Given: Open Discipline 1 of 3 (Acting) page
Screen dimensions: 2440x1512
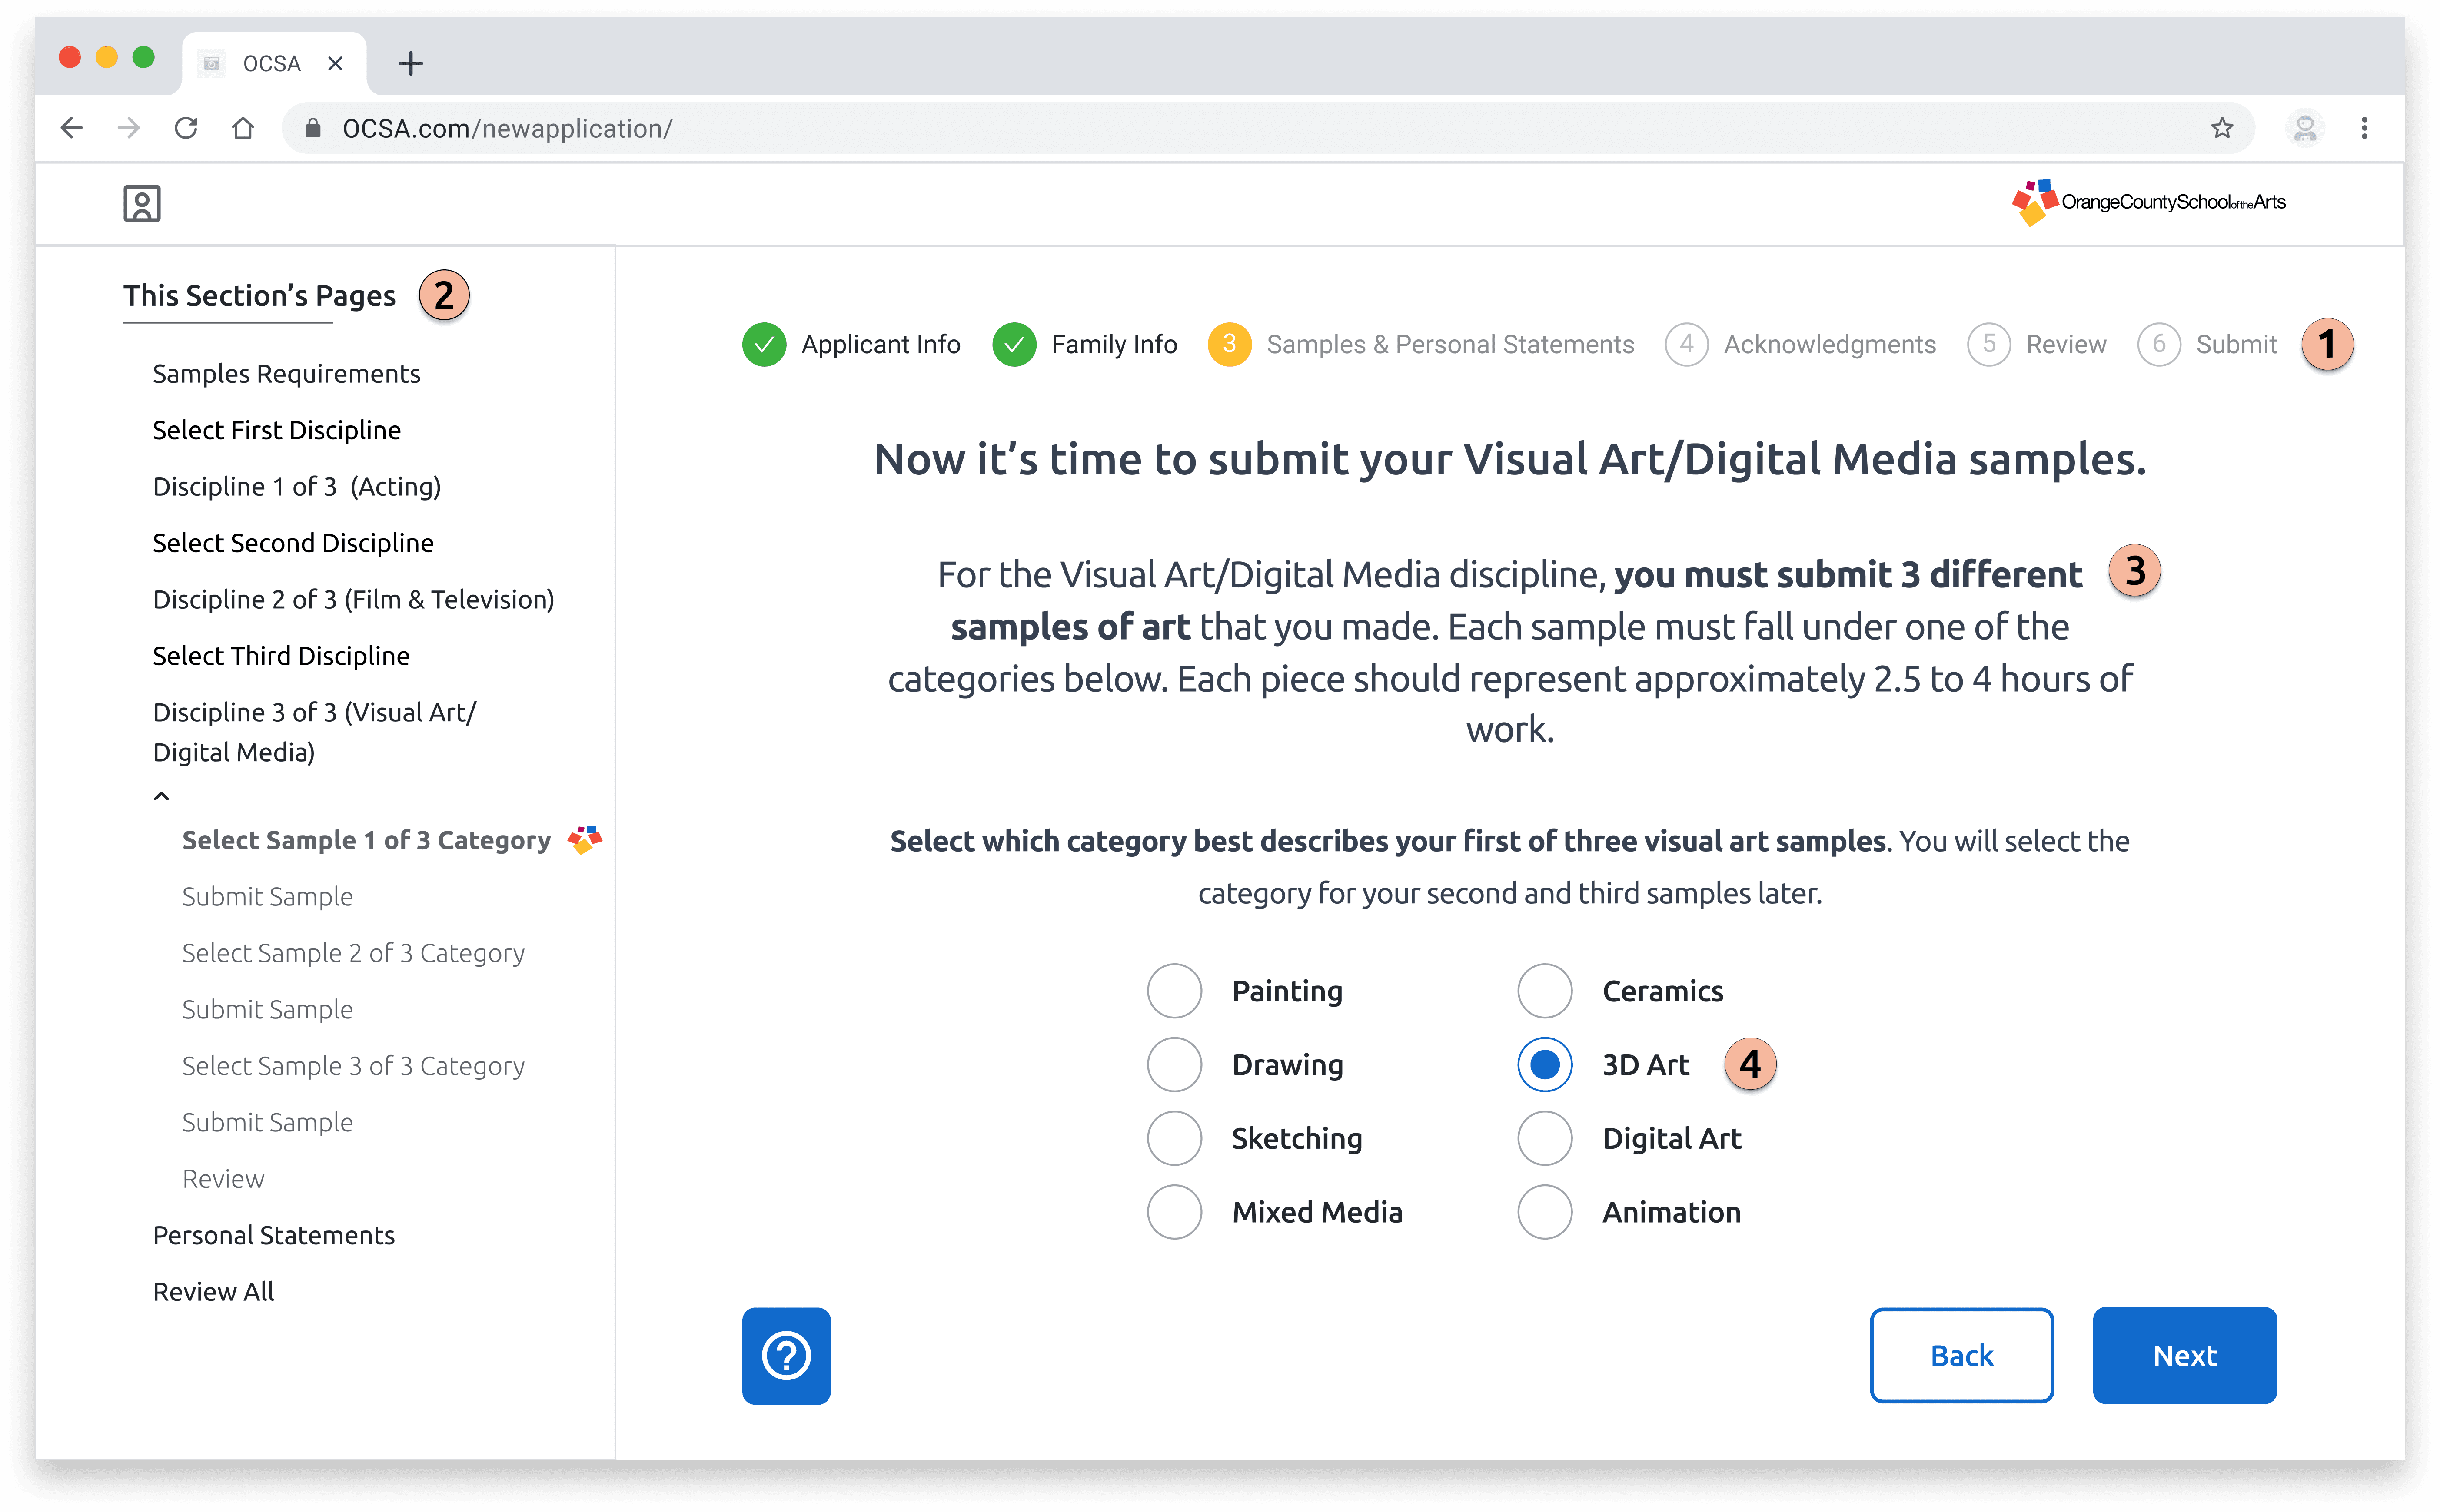Looking at the screenshot, I should pos(297,487).
